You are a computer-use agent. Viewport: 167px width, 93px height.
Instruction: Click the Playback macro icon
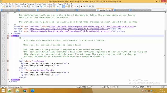coord(87,7)
